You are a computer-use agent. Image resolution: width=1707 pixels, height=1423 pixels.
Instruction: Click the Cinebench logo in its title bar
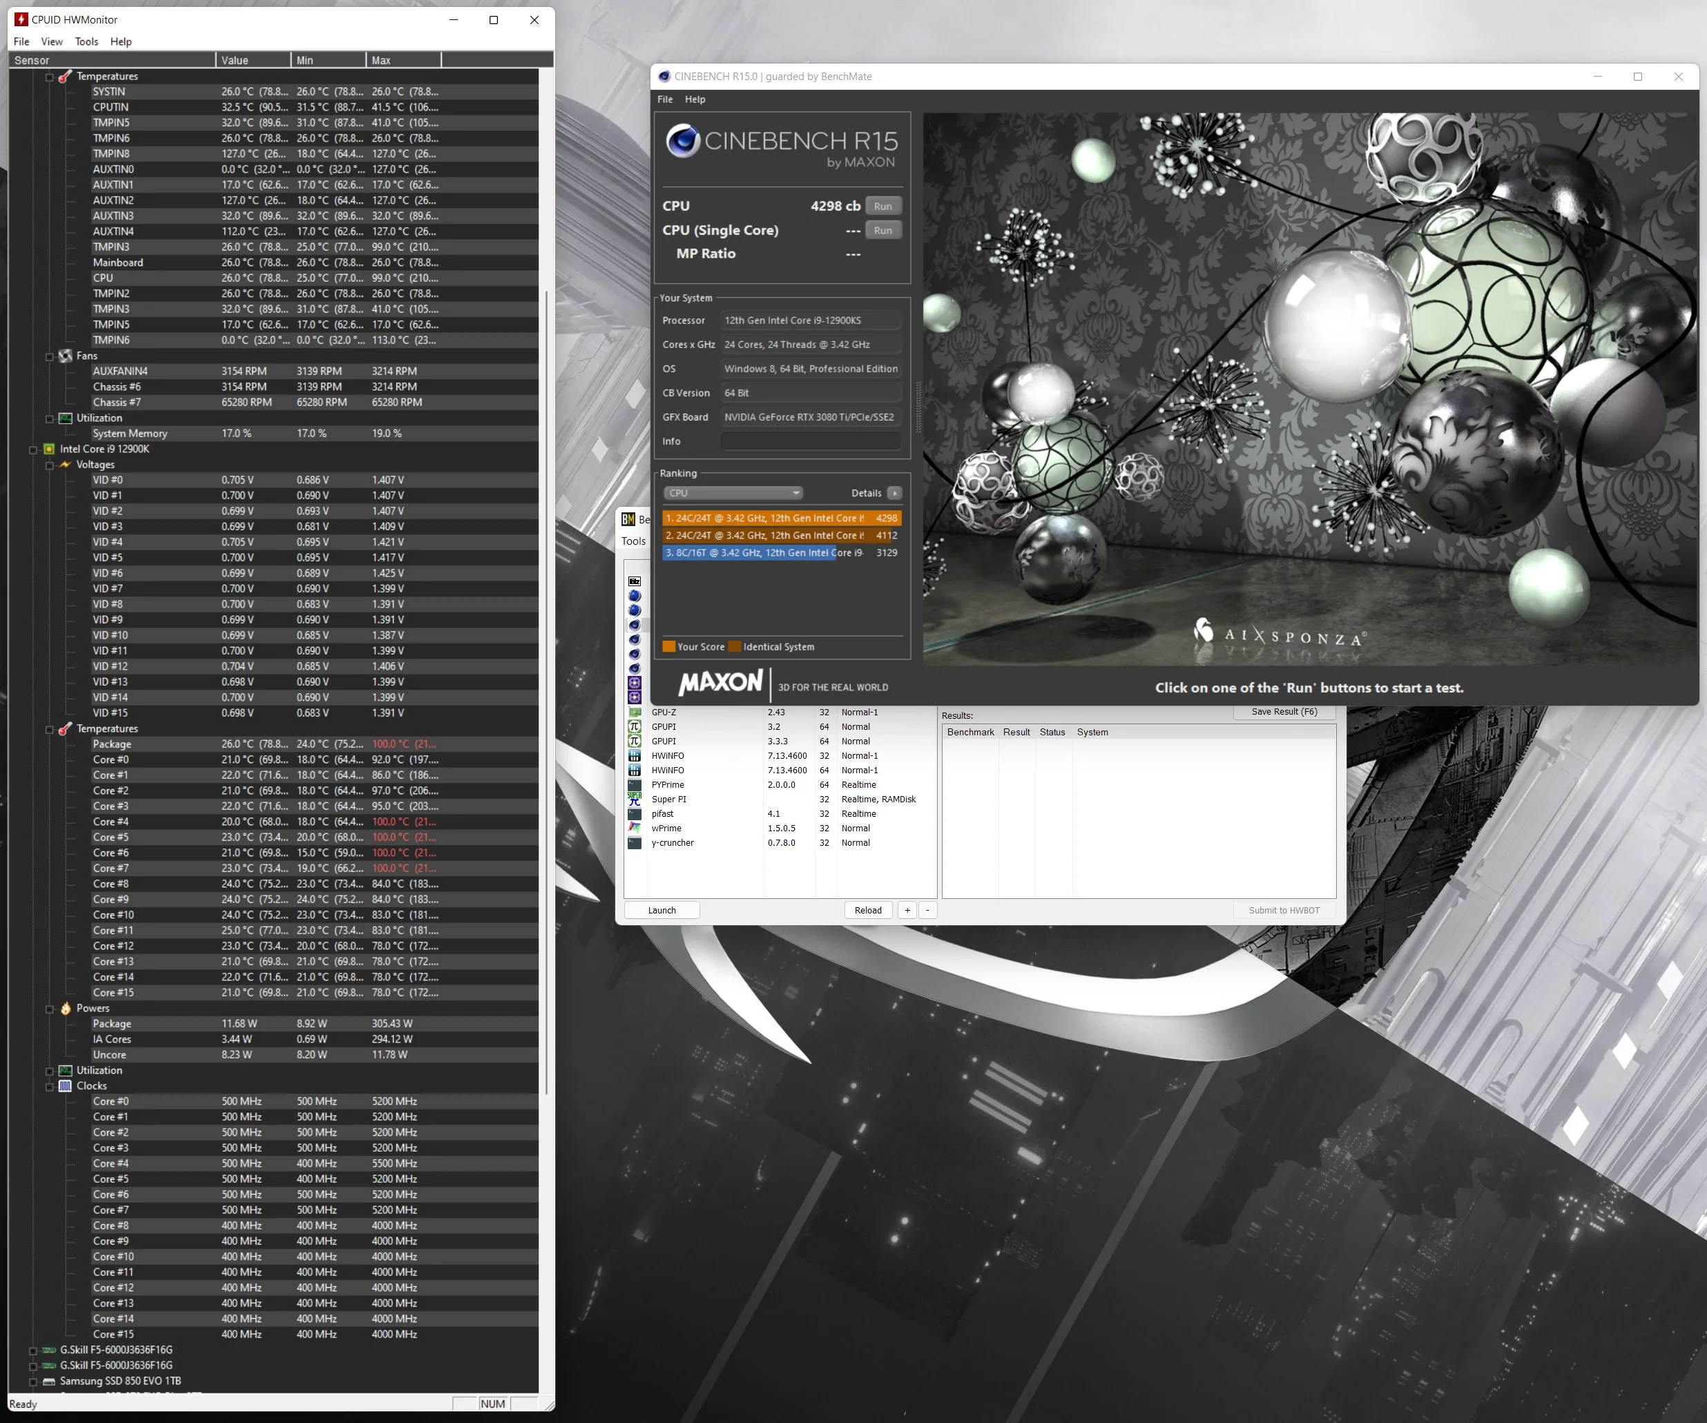[664, 77]
